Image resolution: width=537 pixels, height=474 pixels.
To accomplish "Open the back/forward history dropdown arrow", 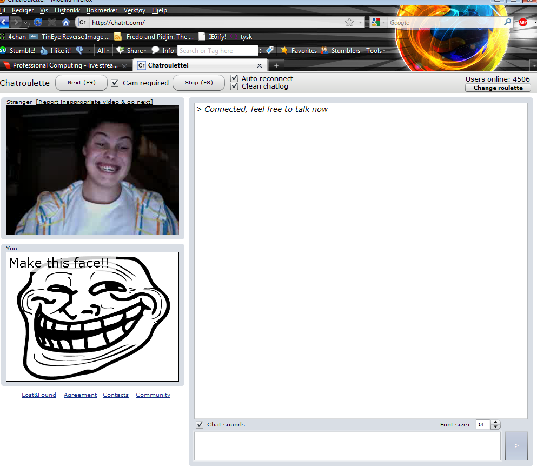I will (x=25, y=23).
